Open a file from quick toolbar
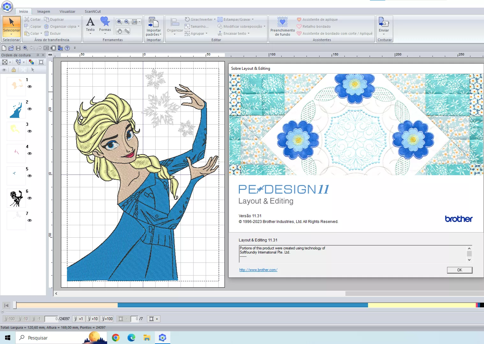This screenshot has height=344, width=484. pyautogui.click(x=11, y=48)
